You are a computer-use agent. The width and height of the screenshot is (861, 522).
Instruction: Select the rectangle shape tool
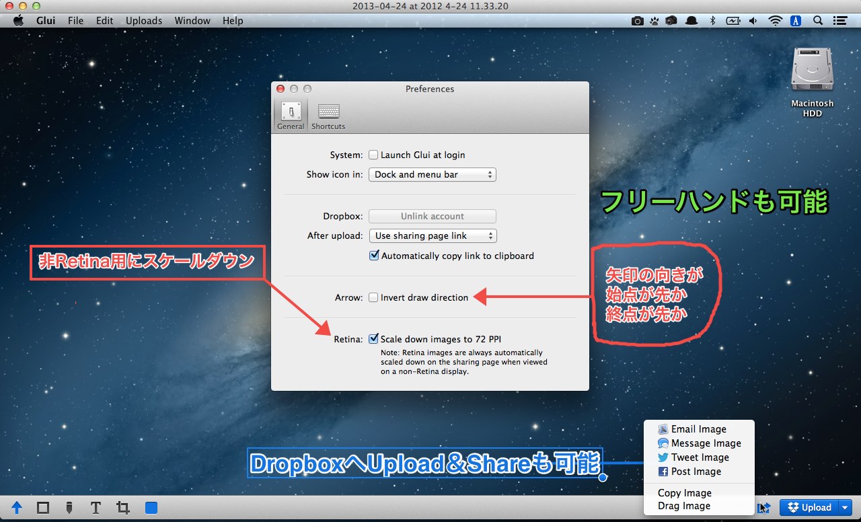point(43,508)
